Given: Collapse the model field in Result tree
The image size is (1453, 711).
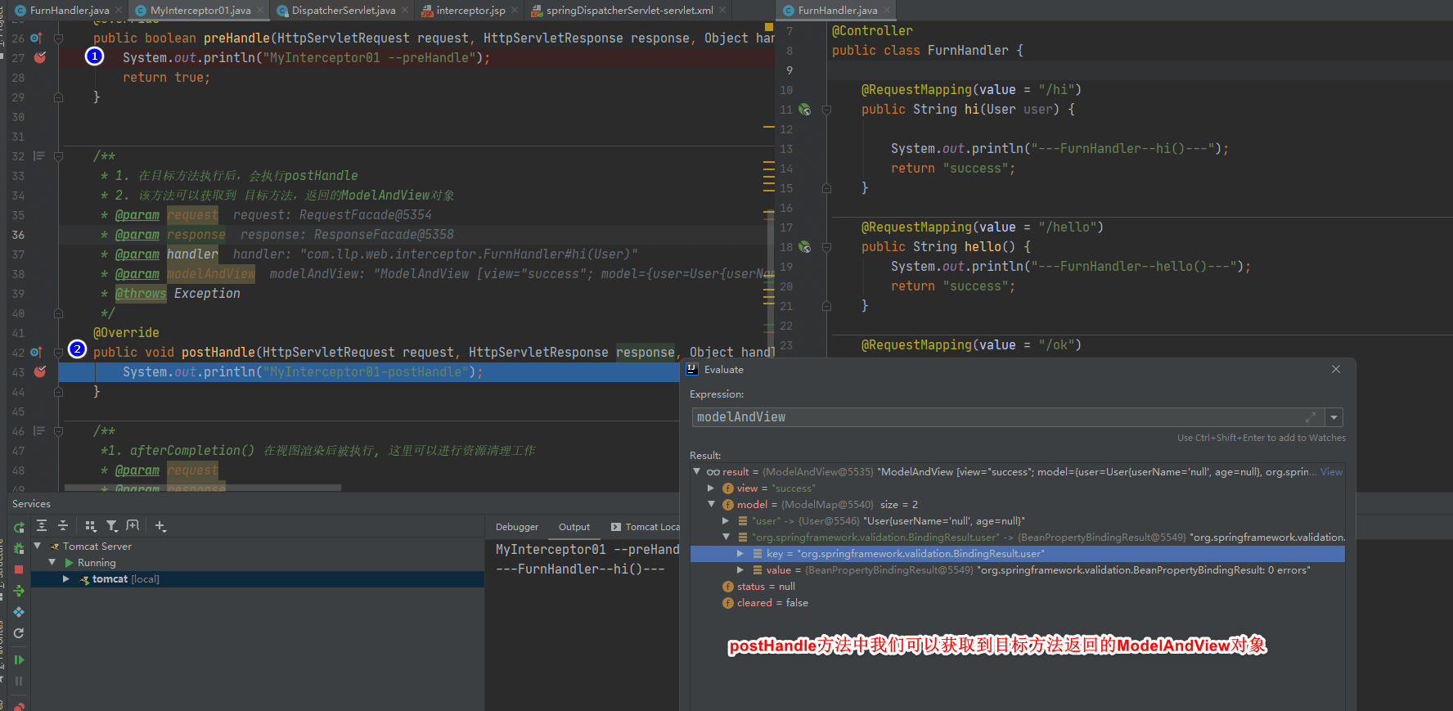Looking at the screenshot, I should (x=712, y=505).
